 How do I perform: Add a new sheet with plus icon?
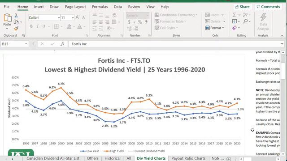point(229,159)
